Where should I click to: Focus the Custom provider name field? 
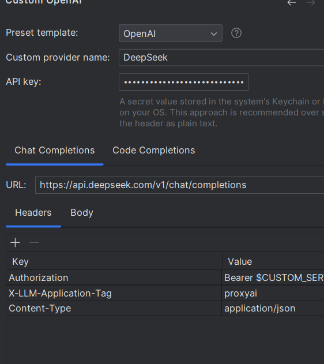pyautogui.click(x=221, y=58)
